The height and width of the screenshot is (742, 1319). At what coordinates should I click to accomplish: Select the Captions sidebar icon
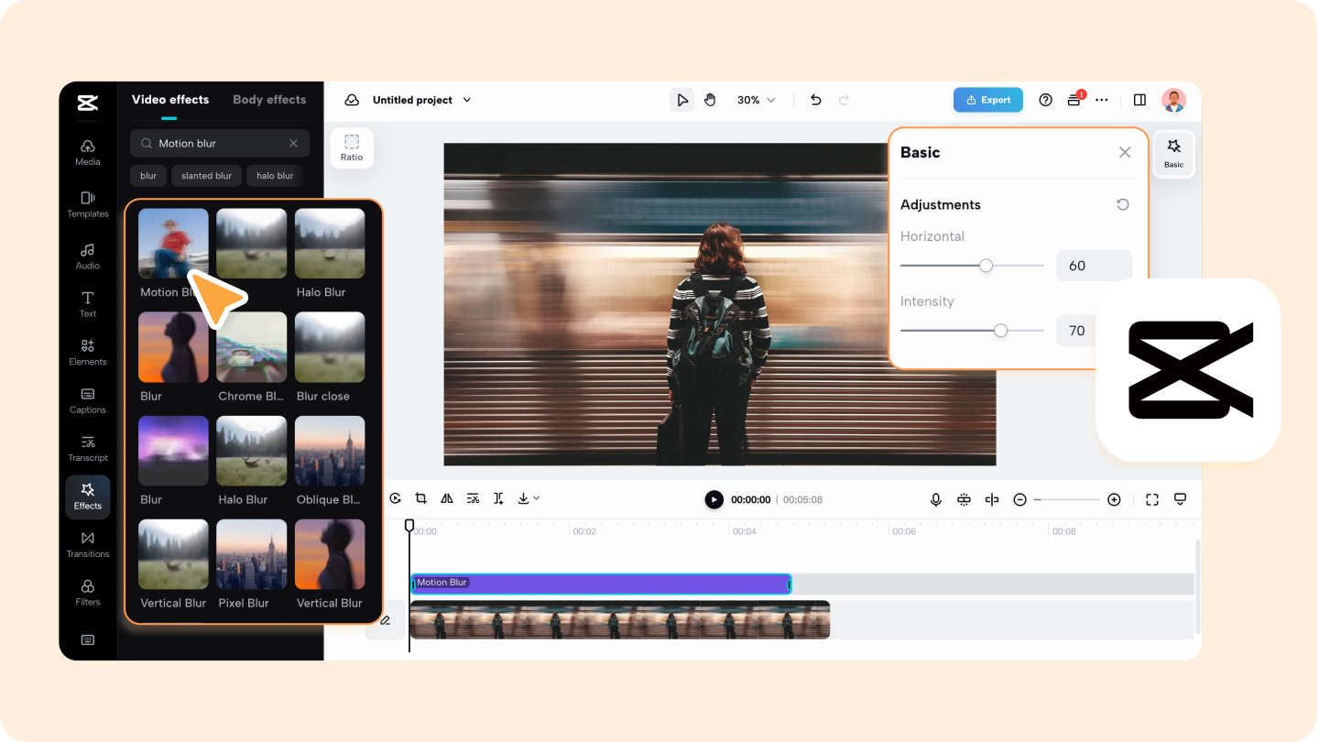click(87, 402)
